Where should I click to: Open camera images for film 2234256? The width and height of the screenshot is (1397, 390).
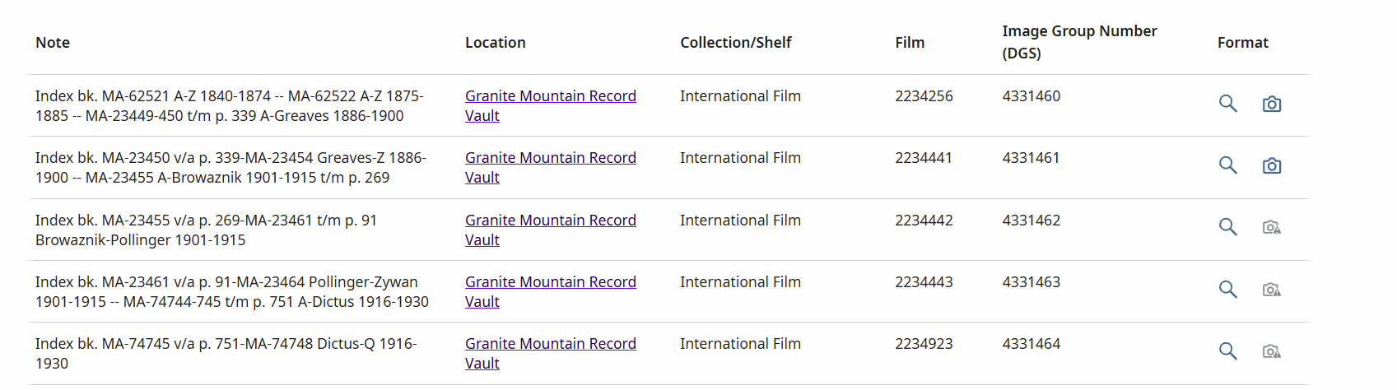click(x=1272, y=104)
